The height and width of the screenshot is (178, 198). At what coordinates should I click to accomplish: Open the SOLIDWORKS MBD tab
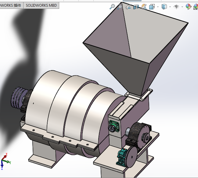41,5
